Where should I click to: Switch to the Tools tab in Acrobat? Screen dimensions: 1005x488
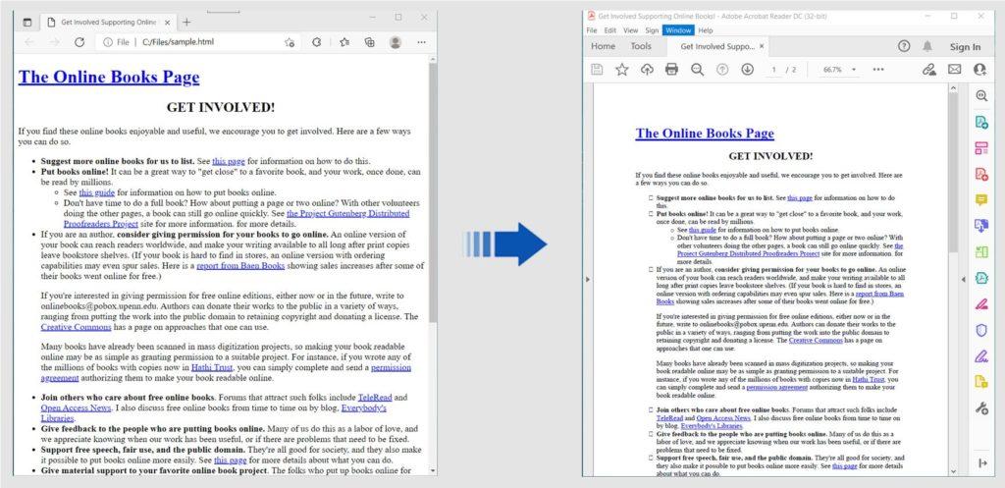tap(641, 46)
